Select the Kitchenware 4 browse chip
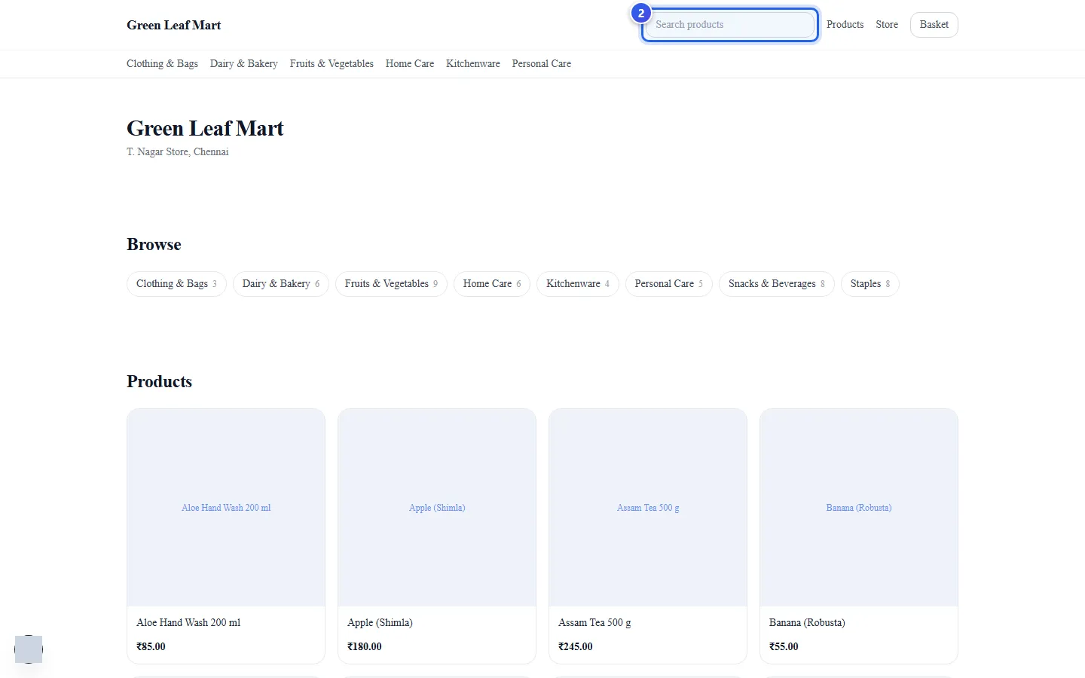Image resolution: width=1085 pixels, height=678 pixels. (578, 284)
